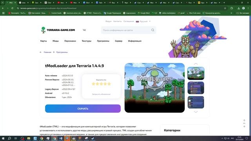Rate with the third star
The height and width of the screenshot is (141, 251).
point(101,84)
